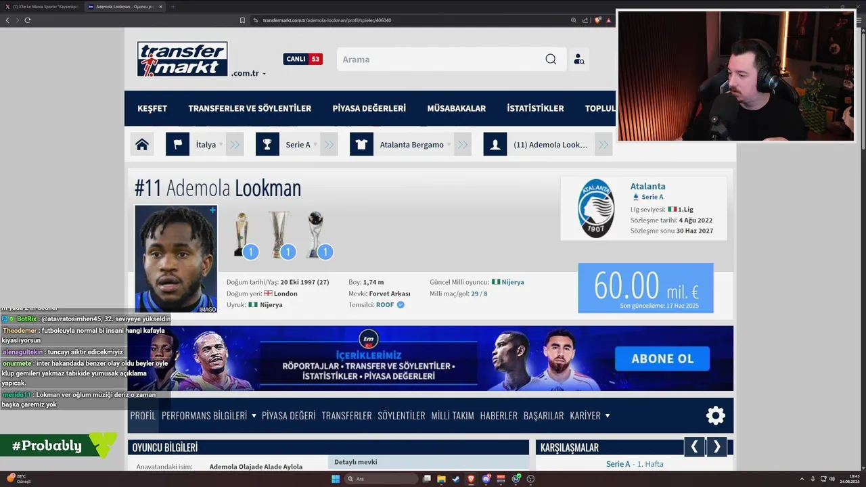This screenshot has height=487, width=866.
Task: Open the Atalanta club link
Action: [648, 186]
